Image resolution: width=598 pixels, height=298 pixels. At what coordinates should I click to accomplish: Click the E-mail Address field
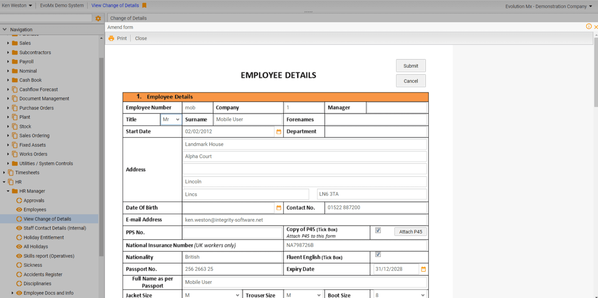point(305,220)
